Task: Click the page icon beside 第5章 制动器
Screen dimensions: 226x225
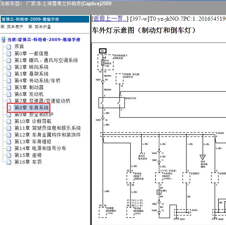Action: [x=9, y=87]
